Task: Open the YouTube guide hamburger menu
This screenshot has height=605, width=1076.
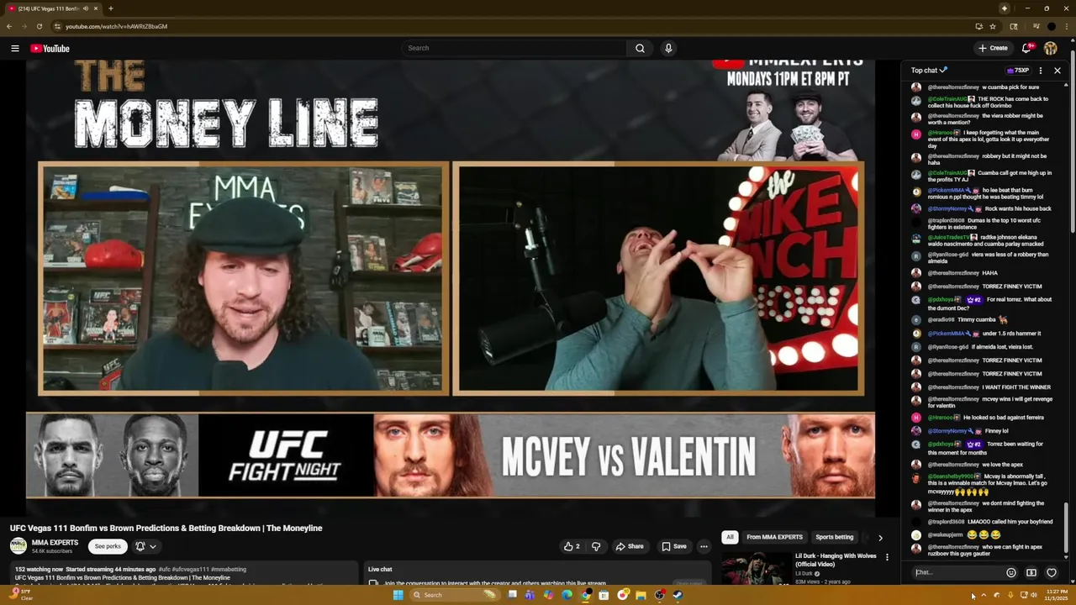Action: 15,48
